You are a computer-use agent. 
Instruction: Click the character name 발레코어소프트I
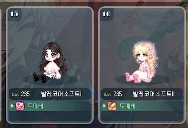coord(61,94)
